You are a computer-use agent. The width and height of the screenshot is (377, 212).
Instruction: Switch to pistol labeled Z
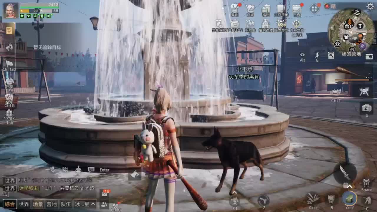pyautogui.click(x=264, y=201)
